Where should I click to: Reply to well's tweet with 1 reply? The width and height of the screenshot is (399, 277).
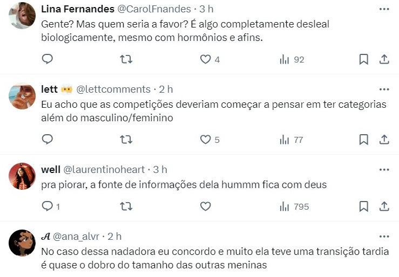coord(48,206)
